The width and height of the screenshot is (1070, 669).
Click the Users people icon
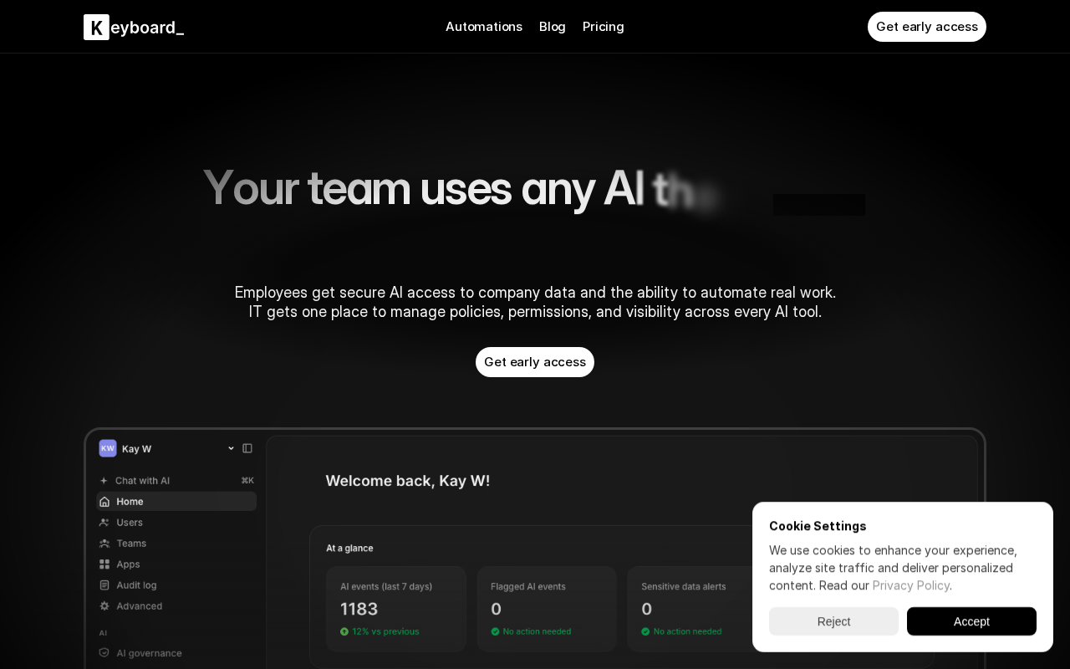pyautogui.click(x=104, y=523)
